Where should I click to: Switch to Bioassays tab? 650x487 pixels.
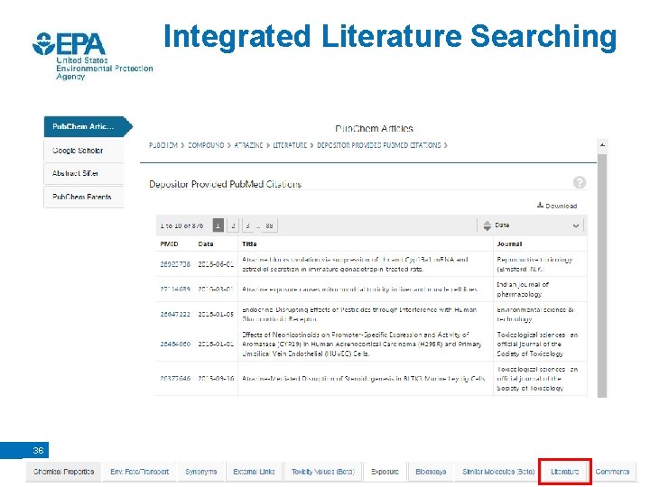point(431,472)
